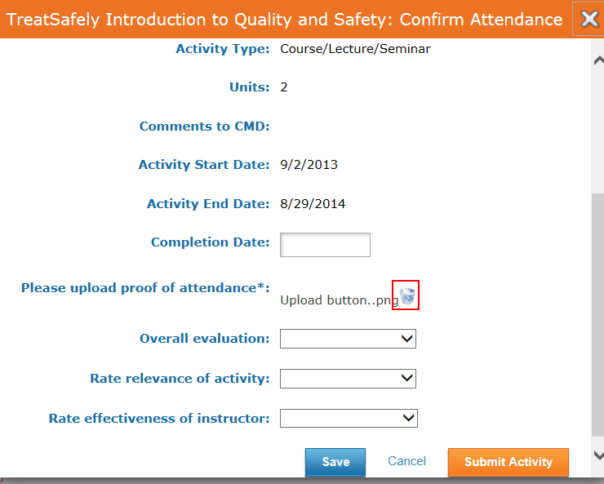Submit the activity with orange button
The image size is (604, 484).
tap(508, 462)
